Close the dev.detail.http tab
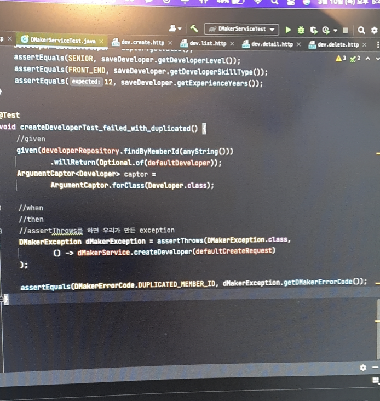The image size is (380, 401). click(298, 44)
